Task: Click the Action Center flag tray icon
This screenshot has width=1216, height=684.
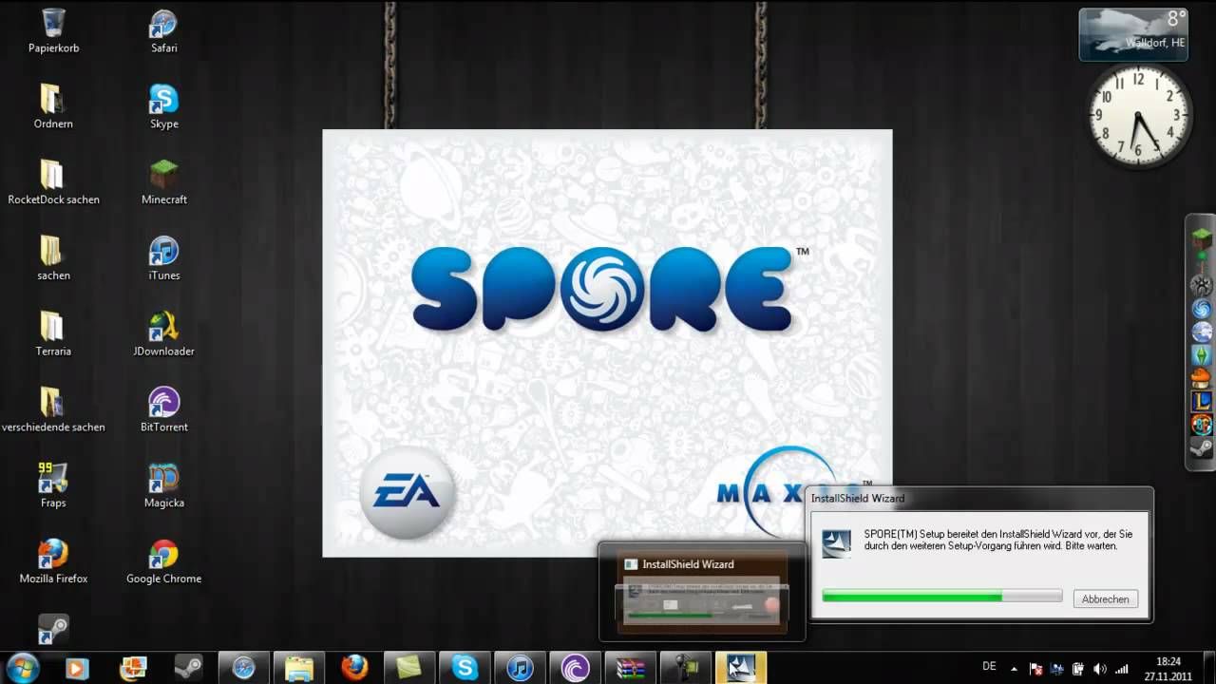Action: click(x=1036, y=668)
